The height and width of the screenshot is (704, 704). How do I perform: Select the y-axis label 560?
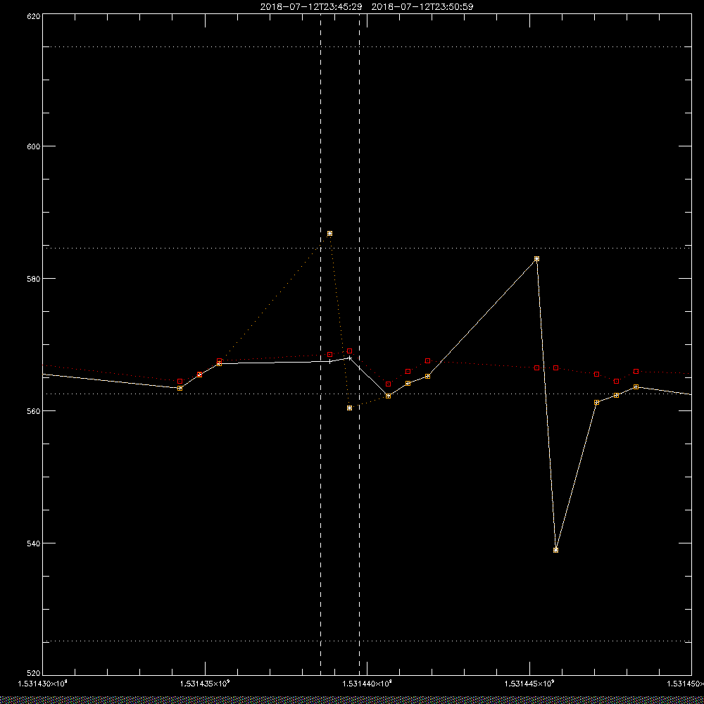34,411
